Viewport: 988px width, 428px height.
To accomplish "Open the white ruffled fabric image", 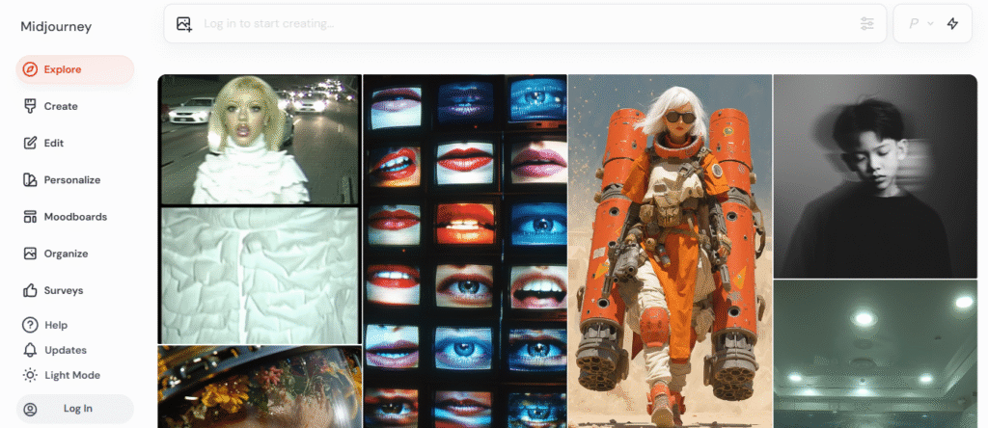I will (260, 276).
